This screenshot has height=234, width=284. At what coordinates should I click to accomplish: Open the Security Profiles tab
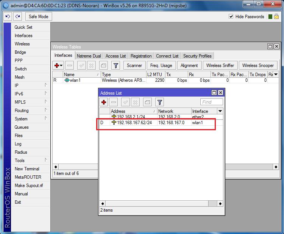(197, 56)
